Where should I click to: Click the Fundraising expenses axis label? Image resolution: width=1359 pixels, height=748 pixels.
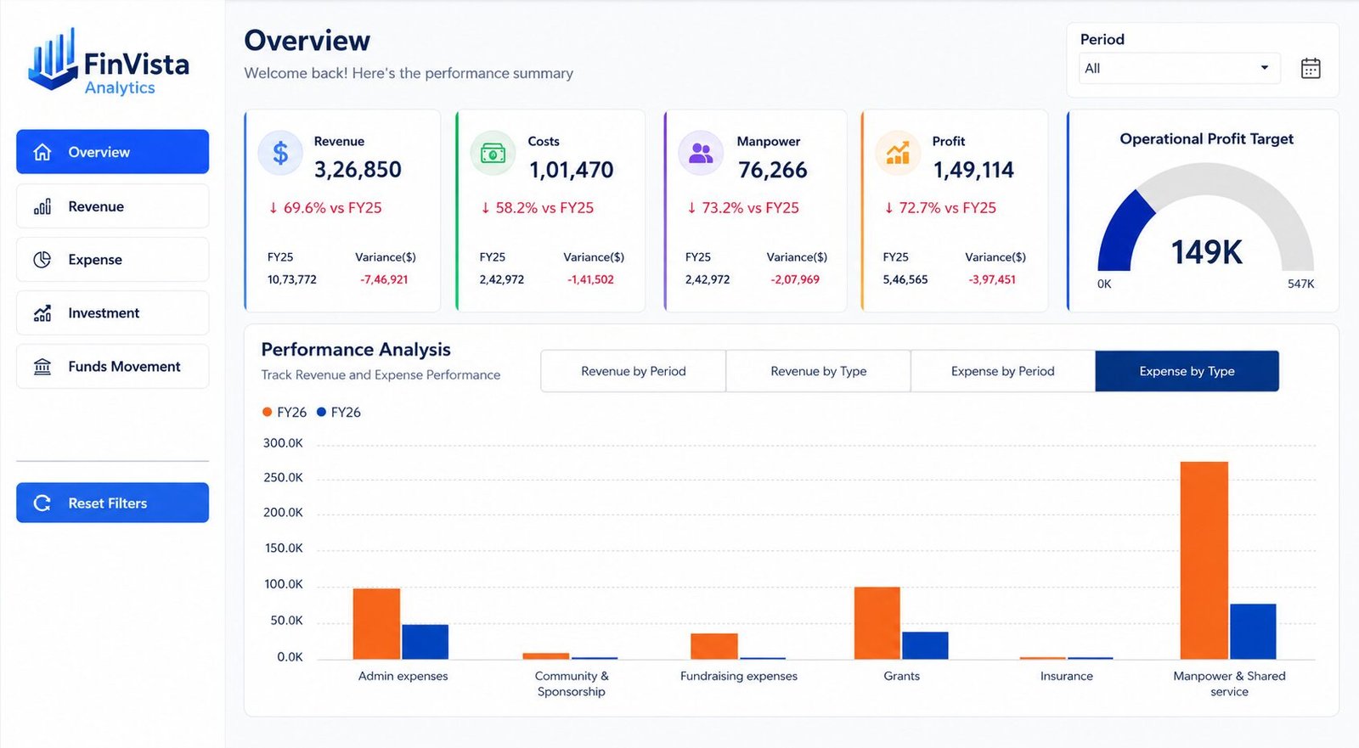(739, 676)
